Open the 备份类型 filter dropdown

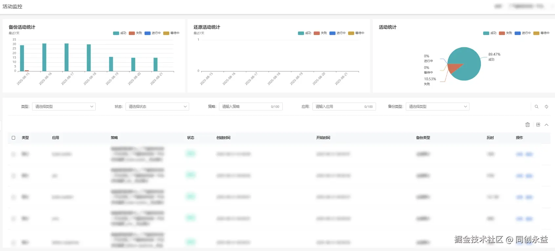438,106
